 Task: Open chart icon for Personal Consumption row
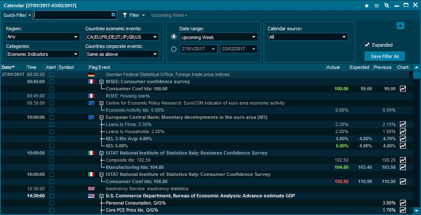tap(403, 203)
